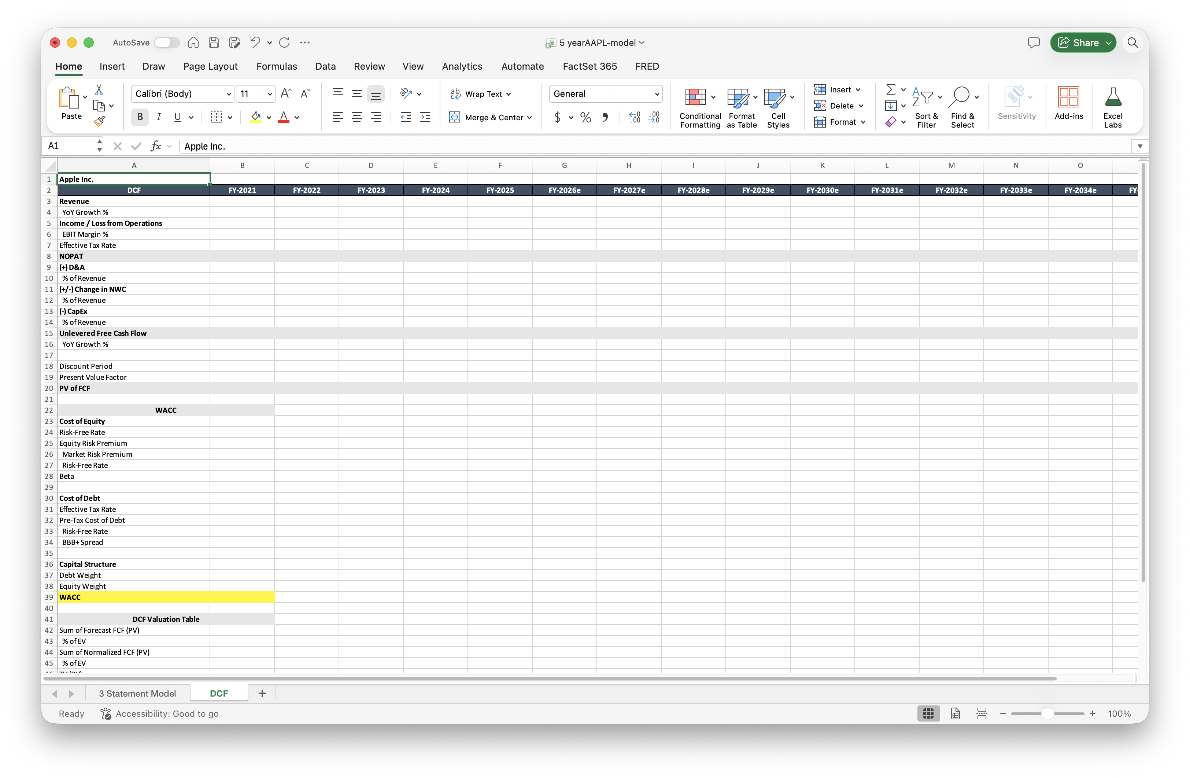Open the font size dropdown

pos(270,93)
